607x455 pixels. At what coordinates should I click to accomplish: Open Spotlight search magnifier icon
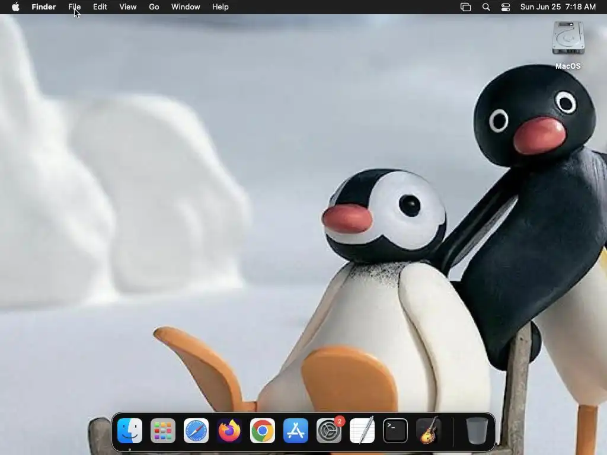(486, 7)
